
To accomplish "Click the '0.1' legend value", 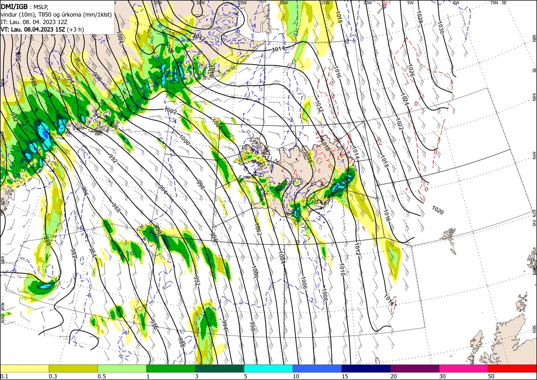I will [4, 376].
